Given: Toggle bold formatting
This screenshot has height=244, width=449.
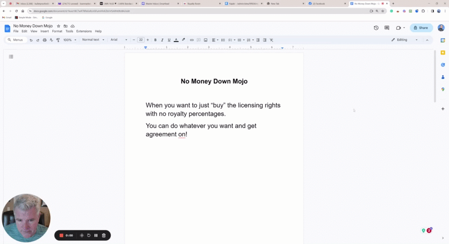Looking at the screenshot, I should [155, 40].
